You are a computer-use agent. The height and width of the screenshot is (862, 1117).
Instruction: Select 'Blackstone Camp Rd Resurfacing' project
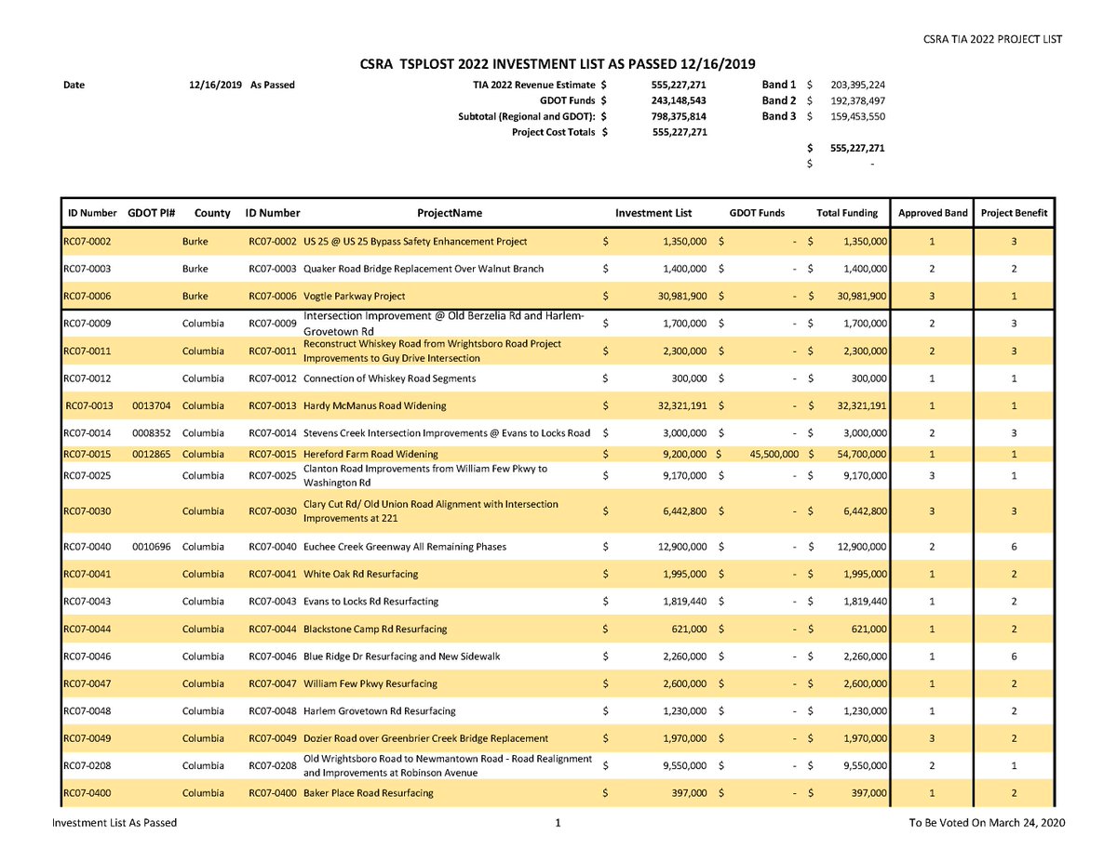point(375,629)
